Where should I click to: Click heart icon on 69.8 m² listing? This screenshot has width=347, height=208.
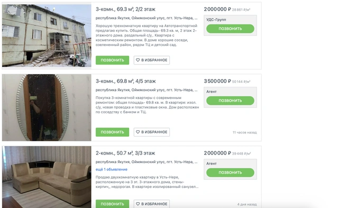coord(138,132)
